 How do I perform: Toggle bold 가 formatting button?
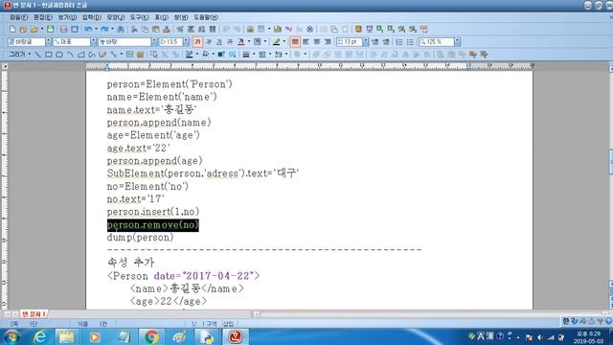click(x=197, y=42)
